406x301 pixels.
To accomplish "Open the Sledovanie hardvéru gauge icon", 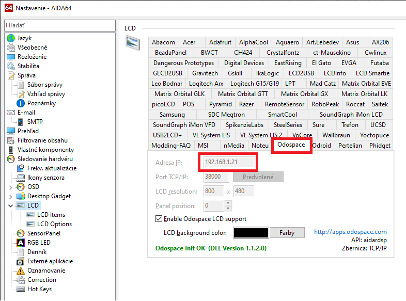I will (x=11, y=159).
